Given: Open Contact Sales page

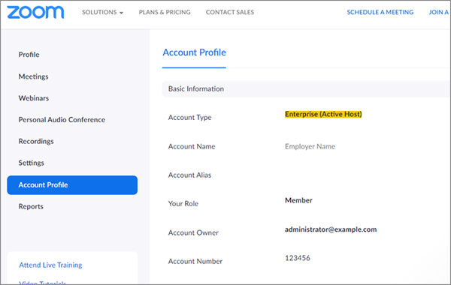Looking at the screenshot, I should (230, 12).
